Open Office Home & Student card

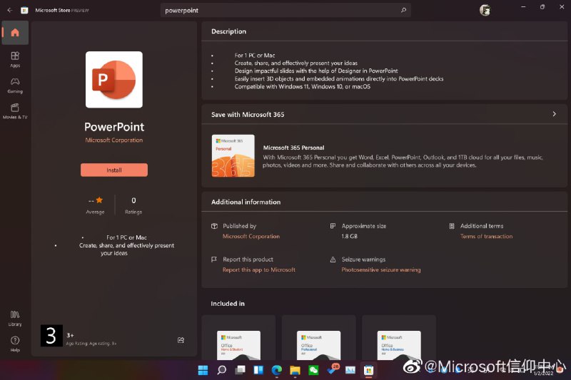[238, 338]
